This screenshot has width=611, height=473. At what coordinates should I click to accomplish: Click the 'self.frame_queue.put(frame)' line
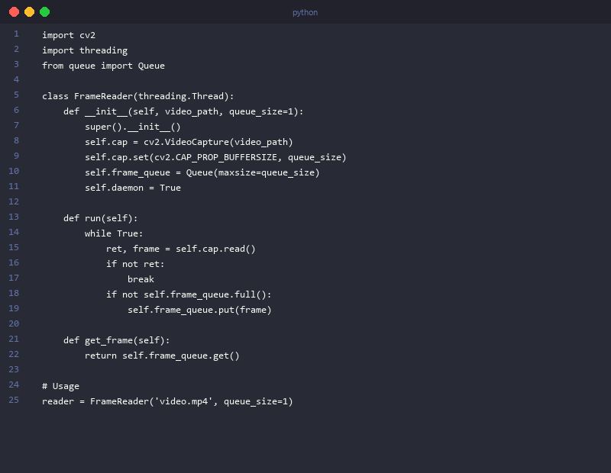199,310
